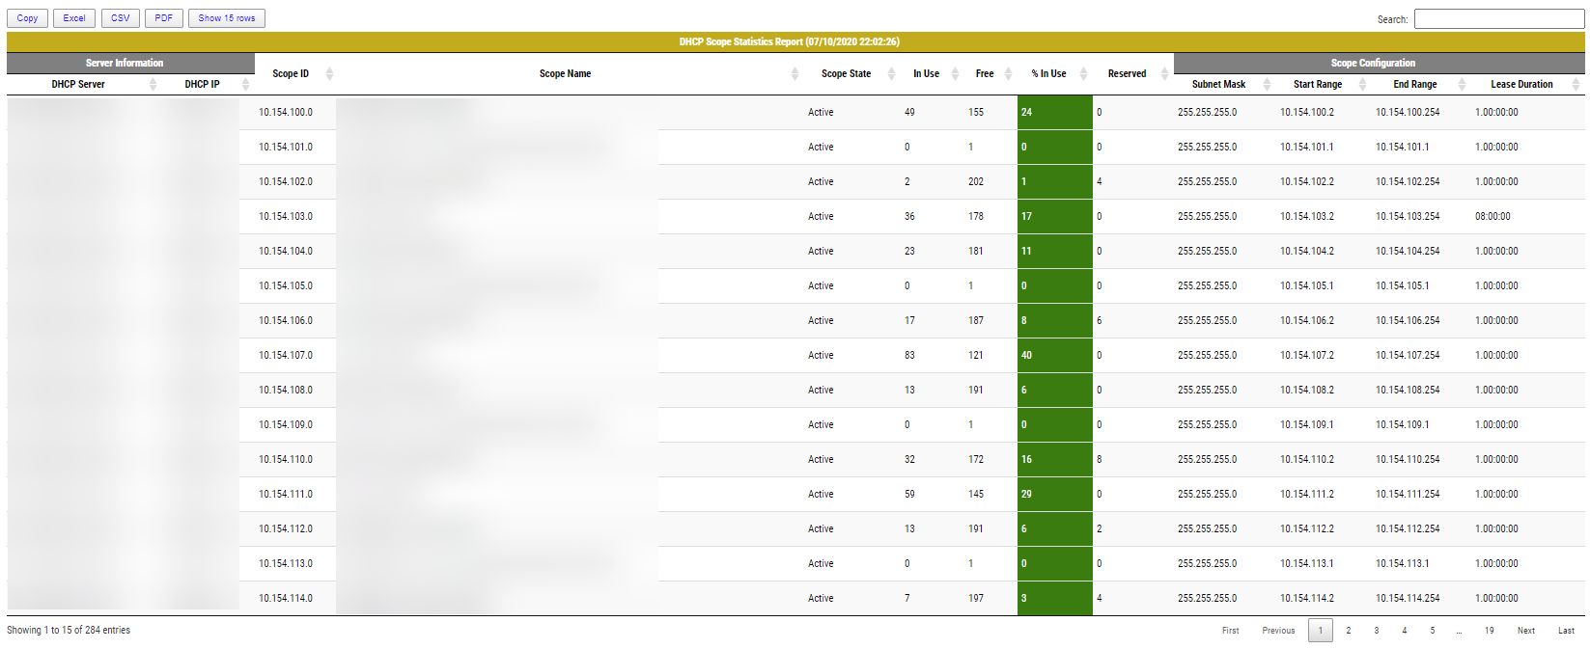Sort by In Use column arrows
Viewport: 1590px width, 649px height.
(955, 74)
